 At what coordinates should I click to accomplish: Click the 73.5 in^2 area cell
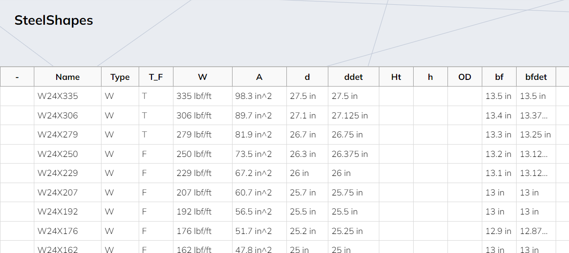coord(259,154)
